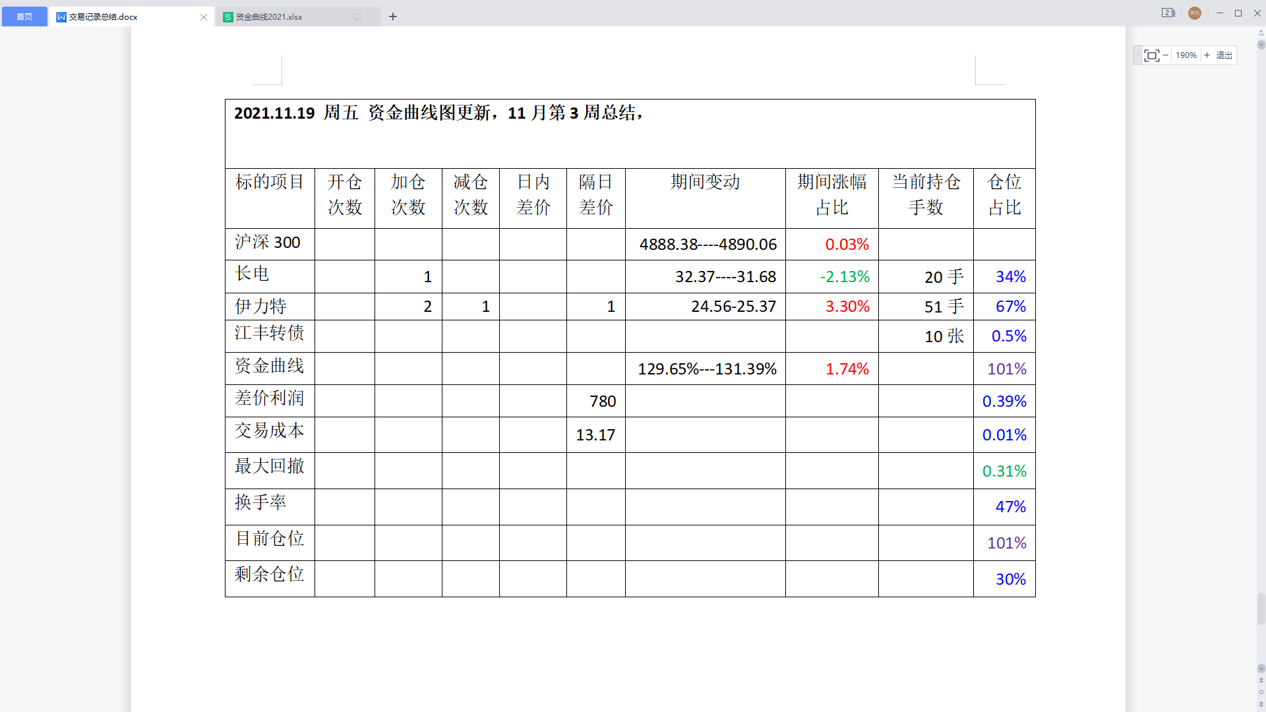The height and width of the screenshot is (712, 1266).
Task: Click the ruler toggle icon above scrollbar
Action: pos(1261,34)
